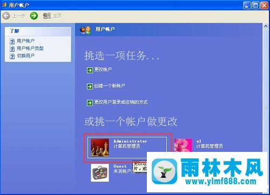This screenshot has height=195, width=270.
Task: Click the green Forward arrow icon
Action: [x=34, y=16]
